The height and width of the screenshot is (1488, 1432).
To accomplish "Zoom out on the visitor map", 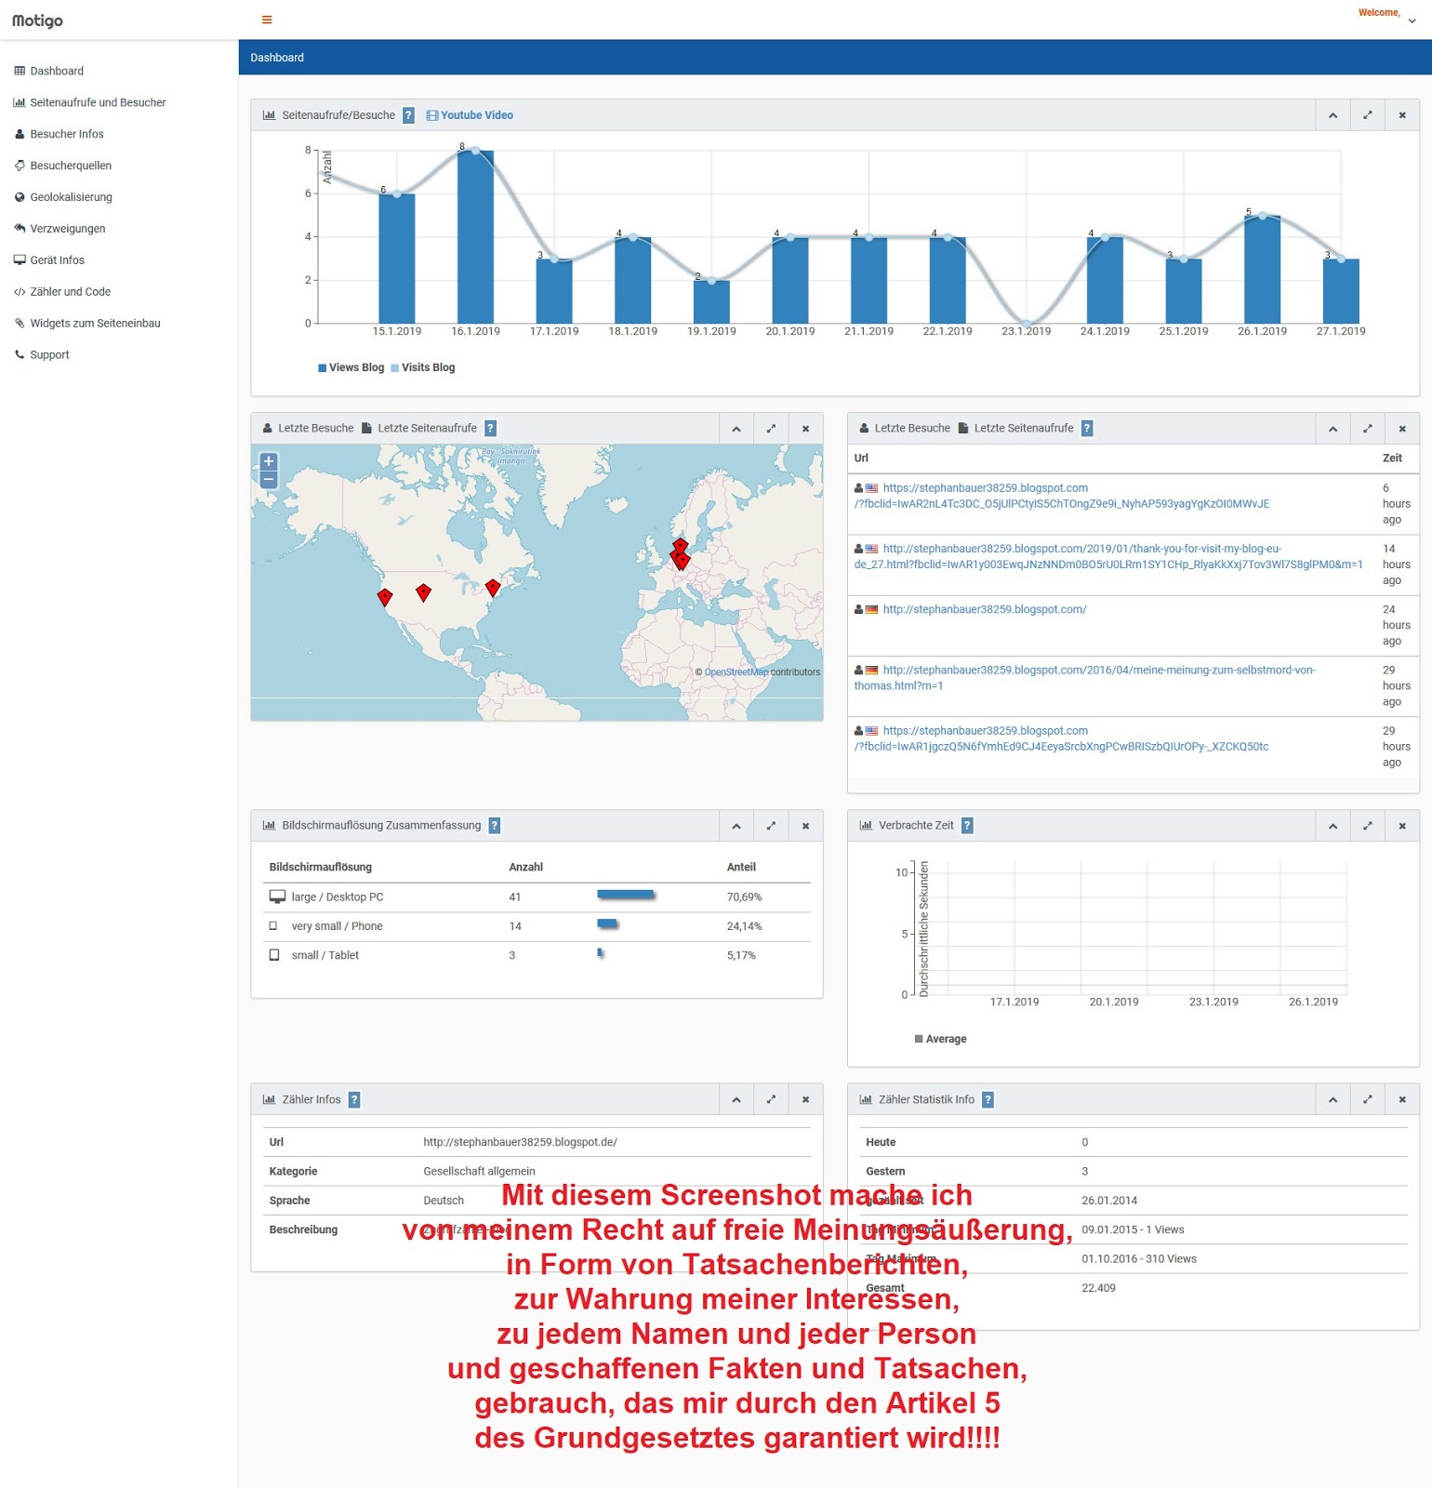I will [x=269, y=479].
